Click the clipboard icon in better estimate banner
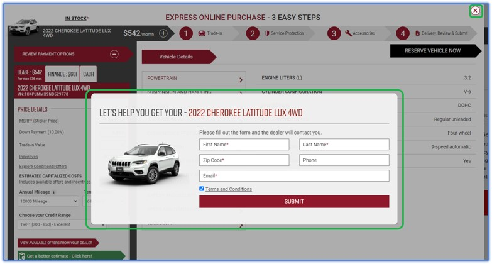The width and height of the screenshot is (492, 264). coord(22,256)
